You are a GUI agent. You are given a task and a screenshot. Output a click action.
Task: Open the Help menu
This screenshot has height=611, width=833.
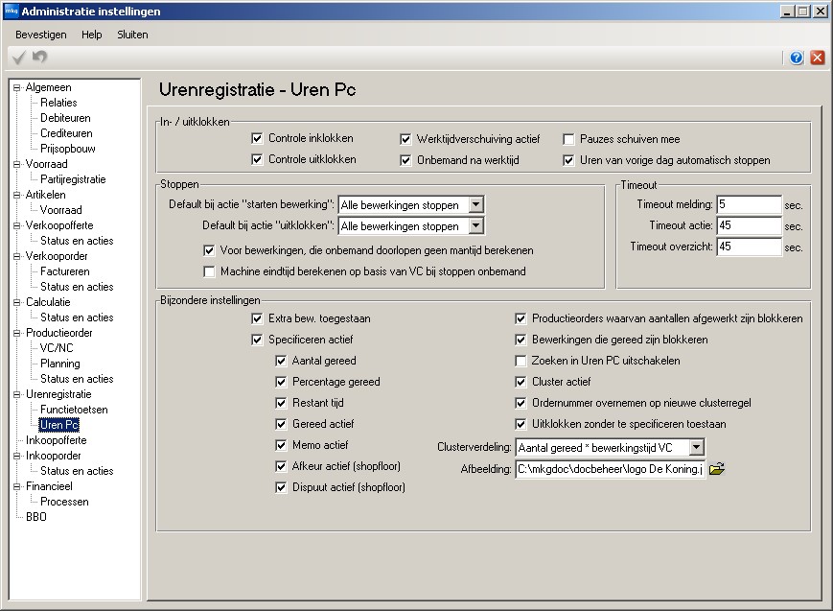(x=91, y=35)
